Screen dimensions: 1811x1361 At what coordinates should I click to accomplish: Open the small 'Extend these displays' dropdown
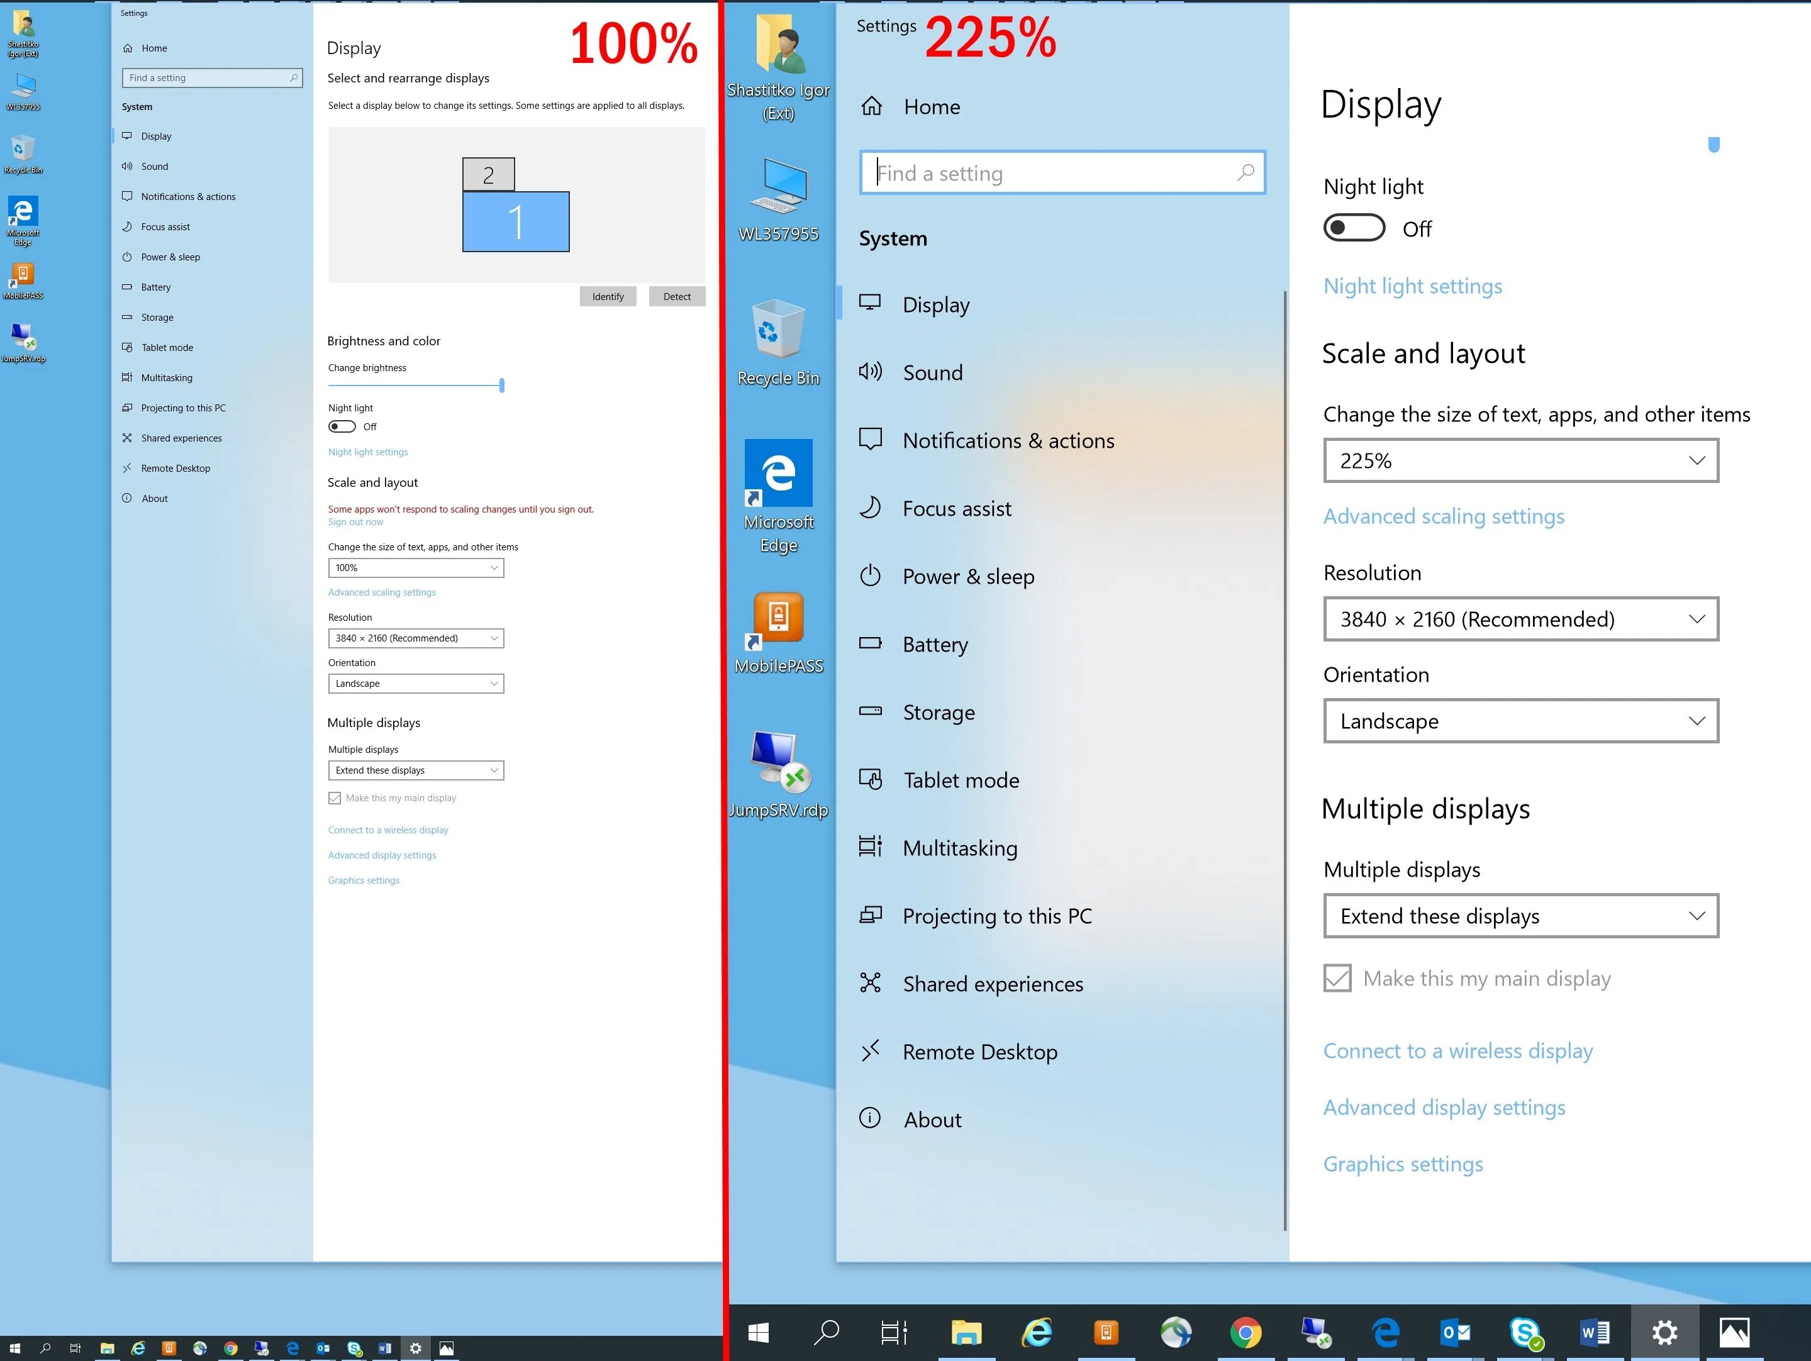click(415, 770)
